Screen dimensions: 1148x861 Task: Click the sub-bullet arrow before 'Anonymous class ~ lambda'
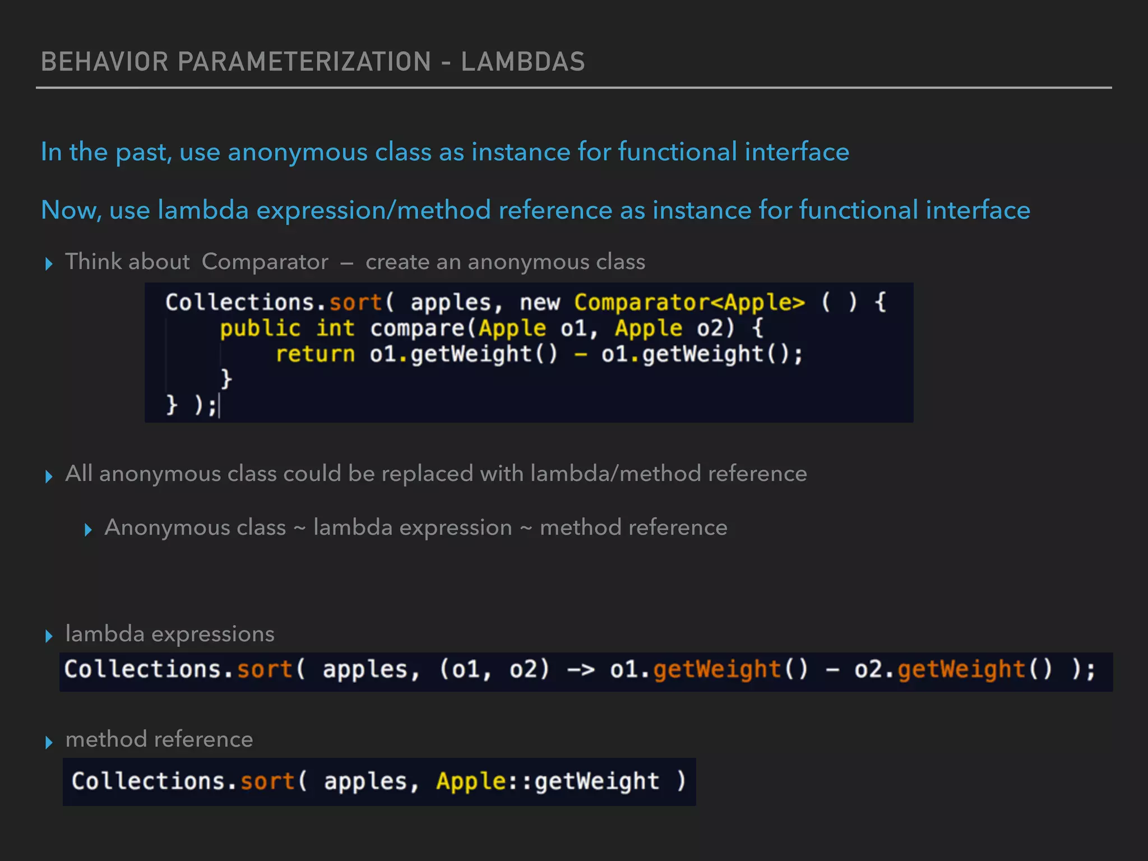click(x=88, y=530)
